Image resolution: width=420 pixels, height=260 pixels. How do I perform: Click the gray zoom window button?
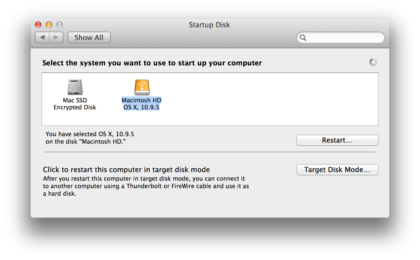tap(60, 25)
